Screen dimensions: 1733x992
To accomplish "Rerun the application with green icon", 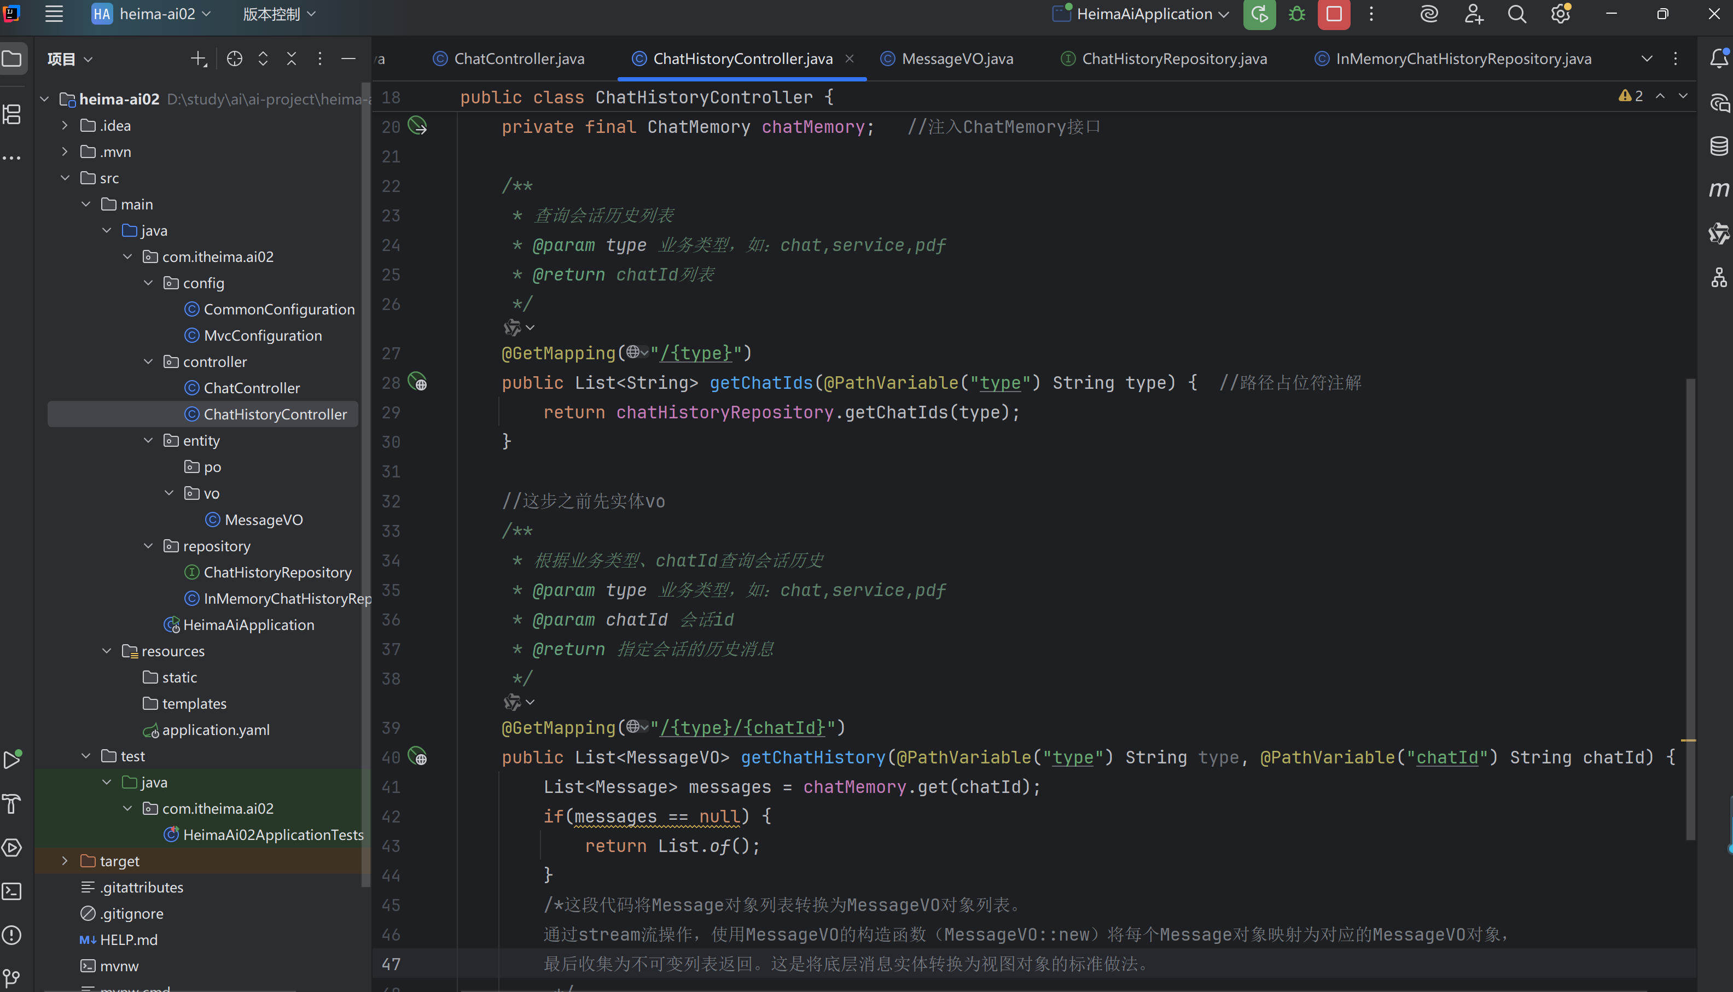I will 1259,14.
